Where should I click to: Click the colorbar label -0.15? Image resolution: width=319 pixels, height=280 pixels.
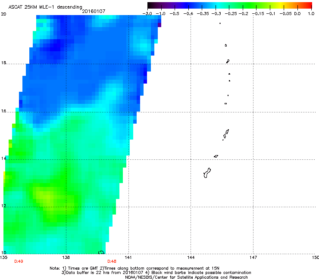[x=258, y=14]
